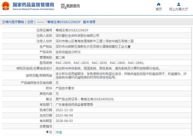The height and width of the screenshot is (136, 193).
Task: Click the 备注 label
Action: pyautogui.click(x=49, y=99)
